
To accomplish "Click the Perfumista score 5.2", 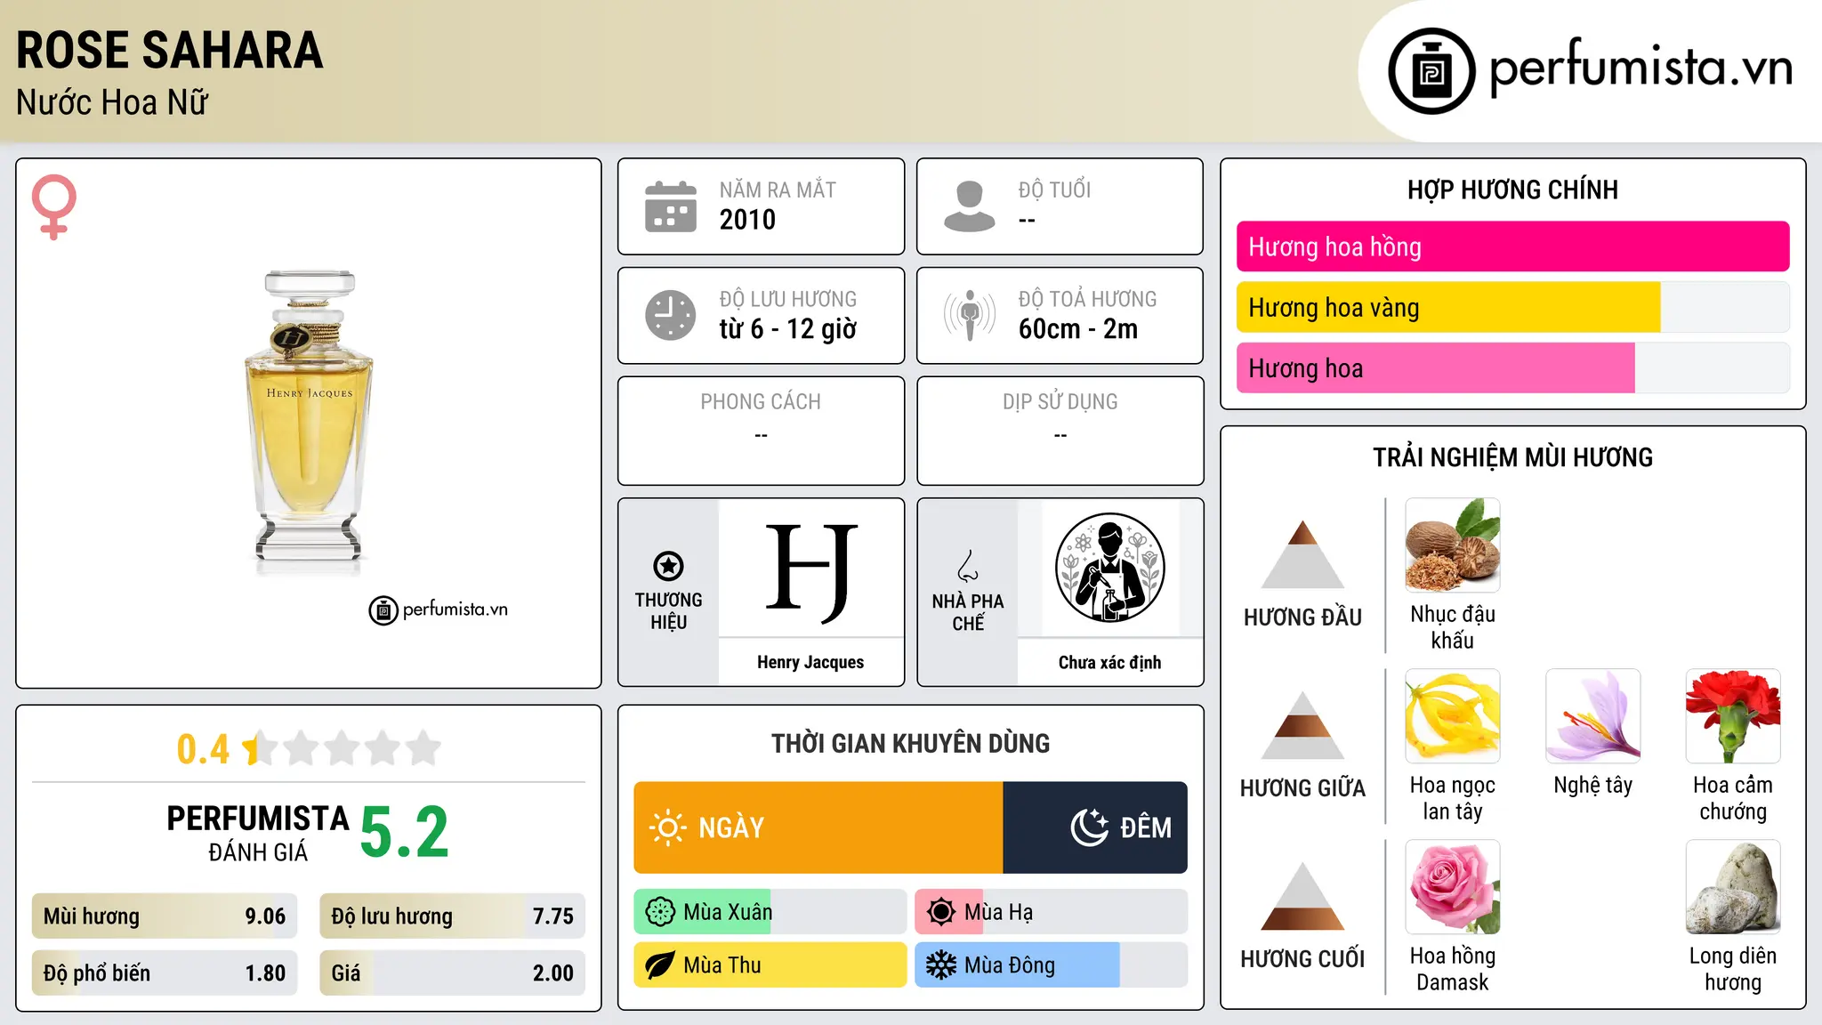I will 405,833.
